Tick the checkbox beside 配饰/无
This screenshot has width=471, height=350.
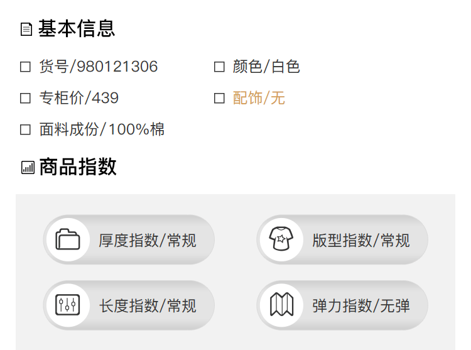pyautogui.click(x=219, y=98)
